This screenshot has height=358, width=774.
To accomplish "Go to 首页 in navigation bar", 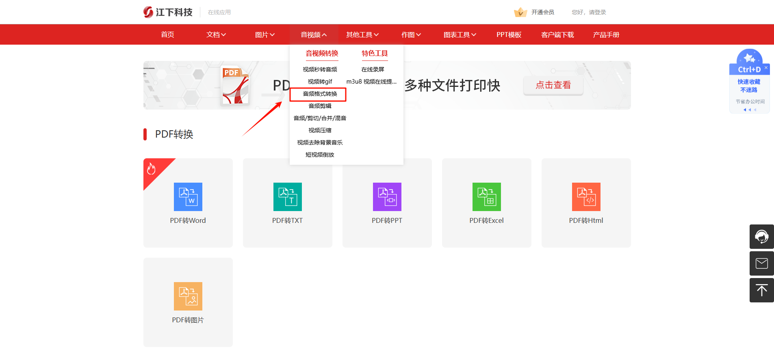I will (x=167, y=35).
